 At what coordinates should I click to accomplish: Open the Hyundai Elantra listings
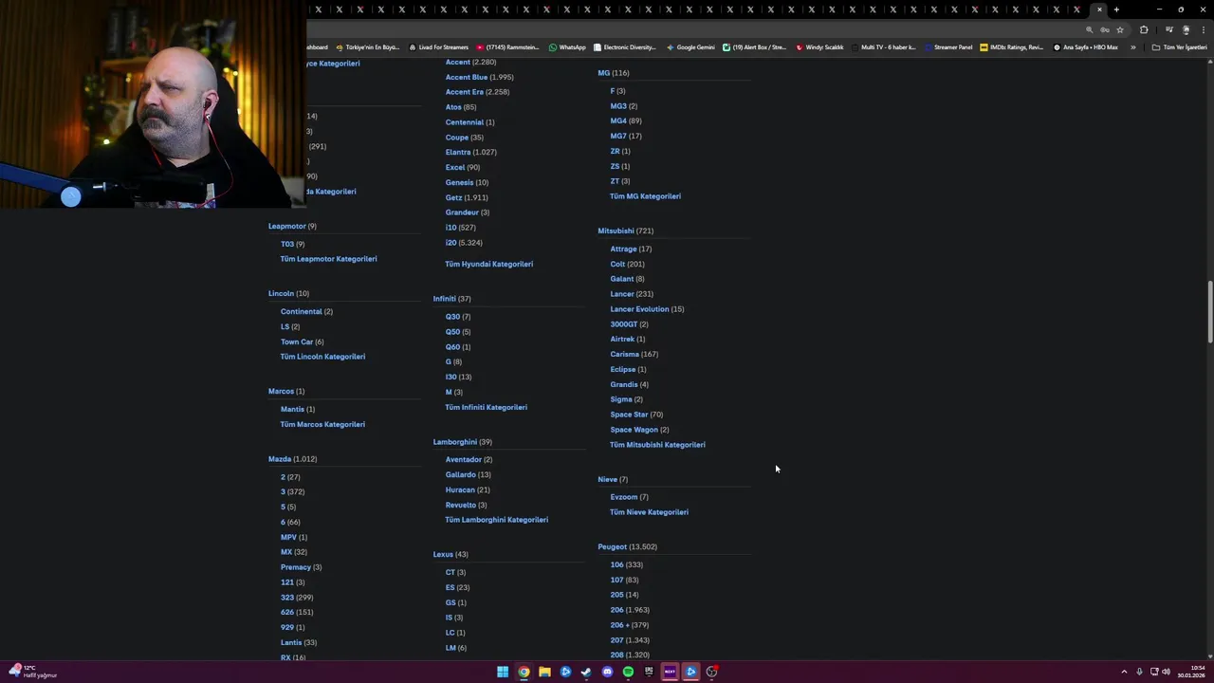coord(458,153)
